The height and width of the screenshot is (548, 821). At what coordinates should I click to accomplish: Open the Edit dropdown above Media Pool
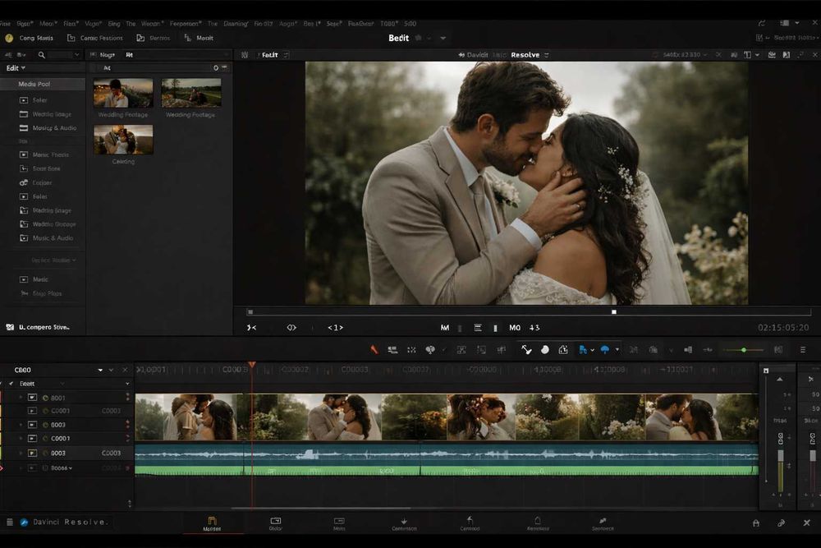[x=16, y=68]
